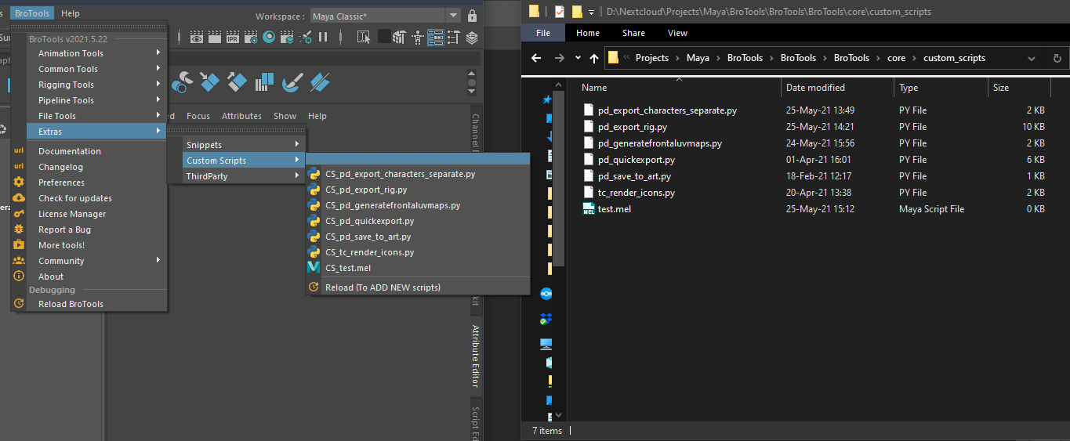Screen dimensions: 1070x441
Task: Go back in Explorer with the back arrow
Action: coord(536,58)
